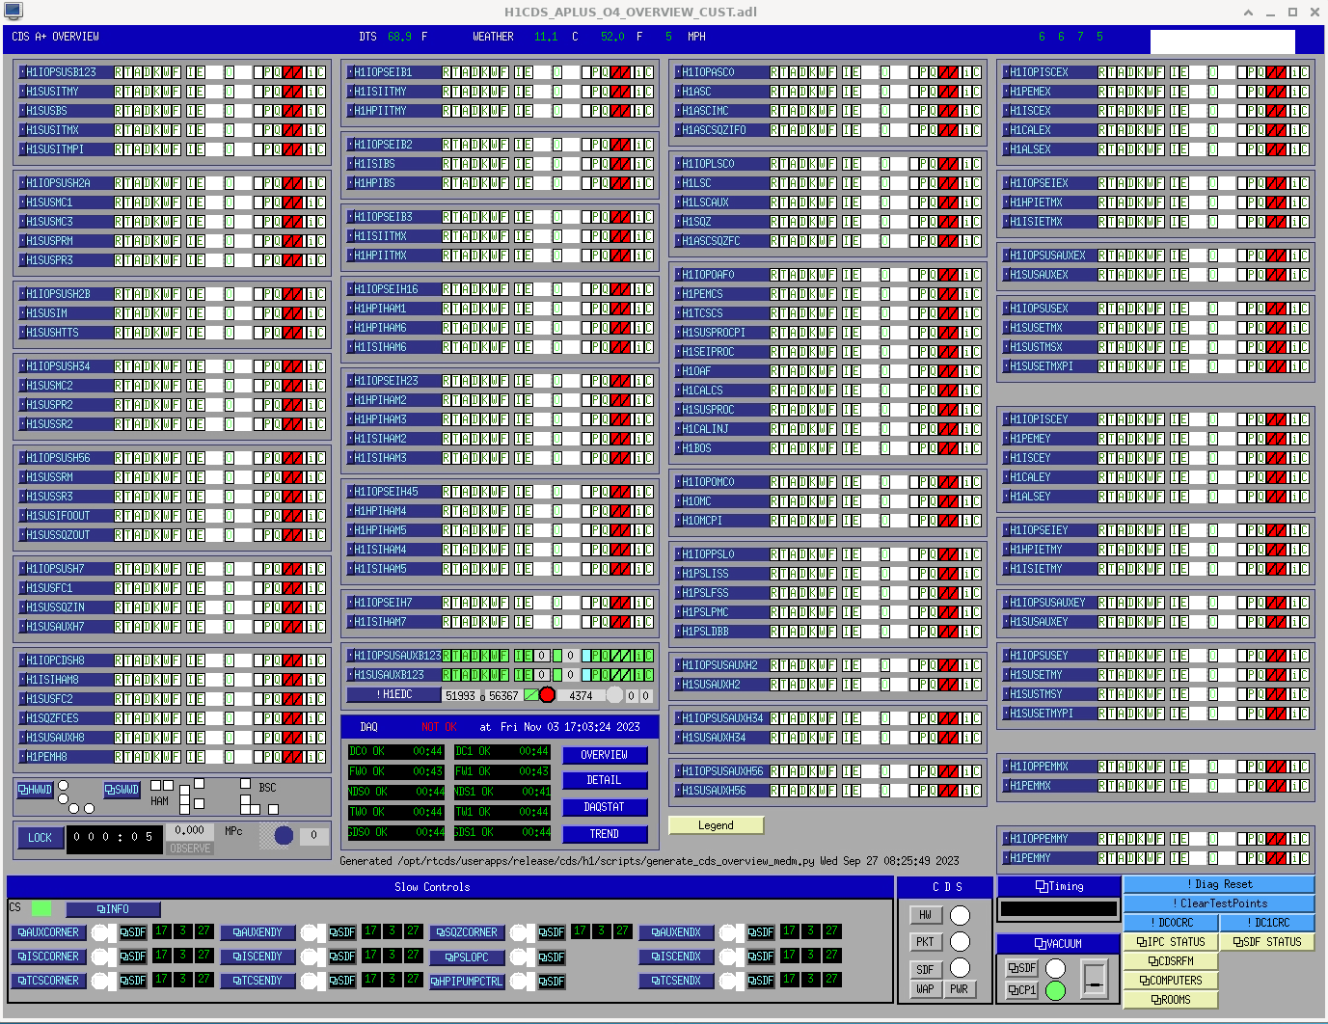The image size is (1328, 1024).
Task: Click the green CP1 status light
Action: click(x=1055, y=990)
